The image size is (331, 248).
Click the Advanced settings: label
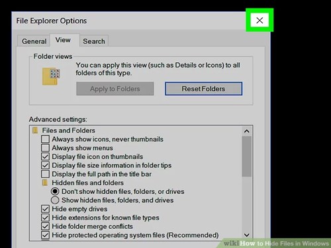[58, 119]
